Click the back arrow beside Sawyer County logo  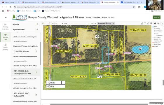point(6,17)
